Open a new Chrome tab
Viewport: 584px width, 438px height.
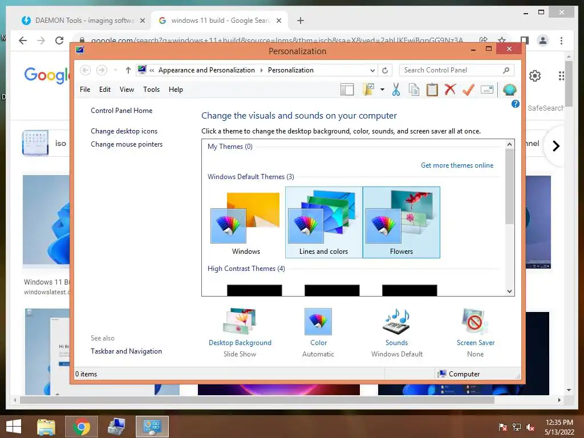301,21
